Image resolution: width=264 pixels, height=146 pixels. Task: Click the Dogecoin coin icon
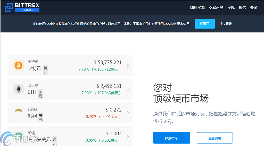coord(19,113)
